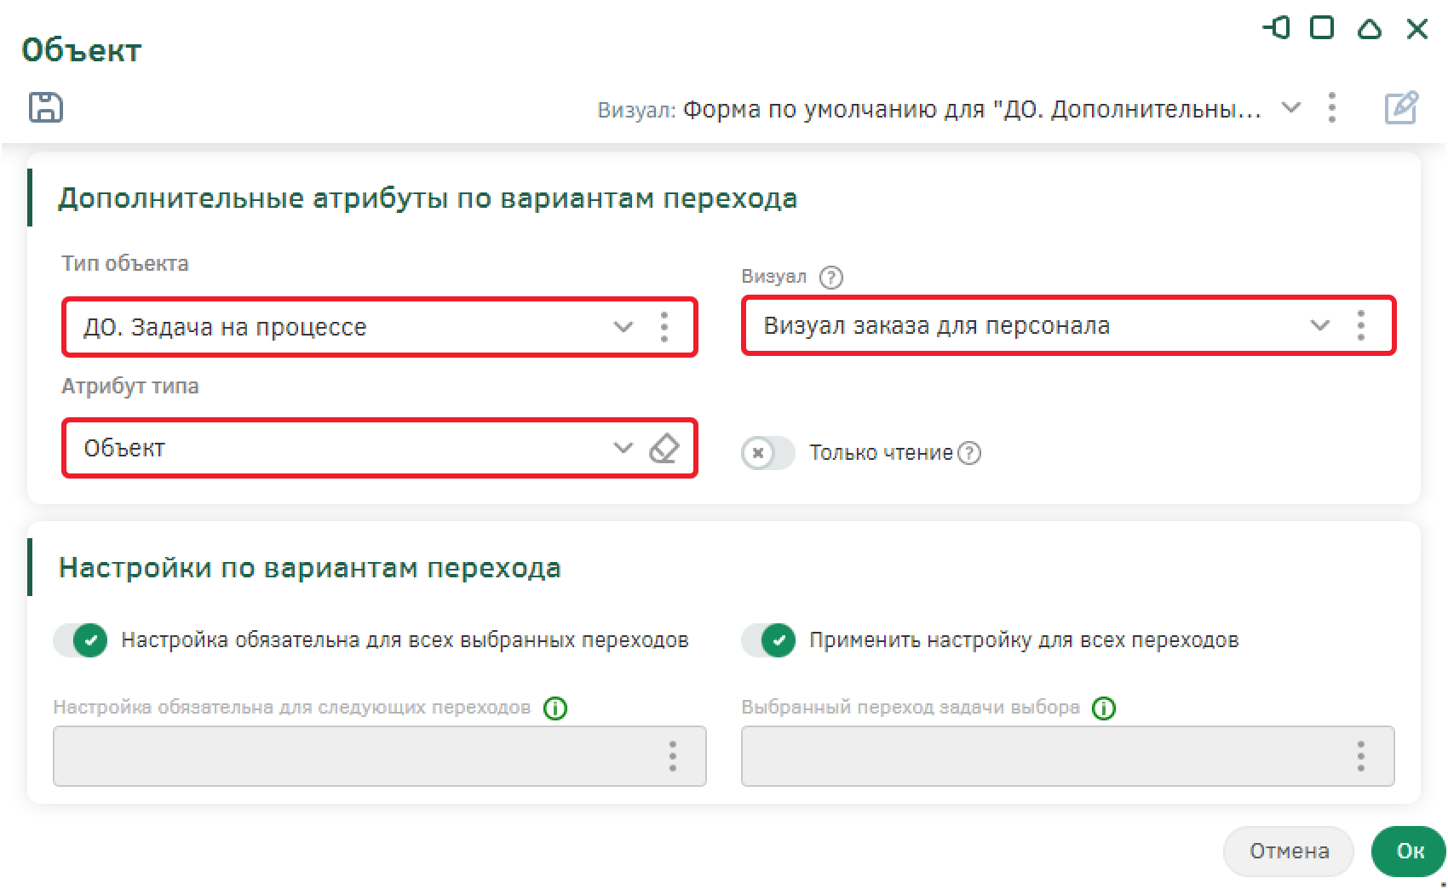
Task: Click help icon beside Только чтение
Action: point(969,453)
